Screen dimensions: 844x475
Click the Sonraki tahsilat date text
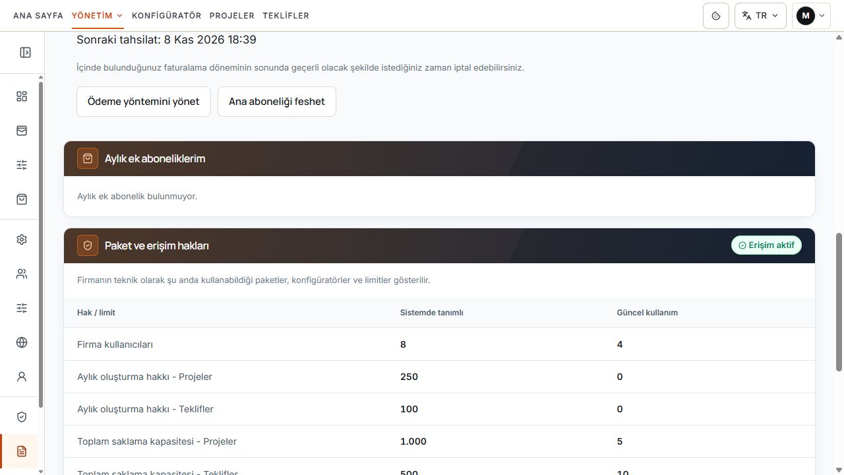pos(167,40)
